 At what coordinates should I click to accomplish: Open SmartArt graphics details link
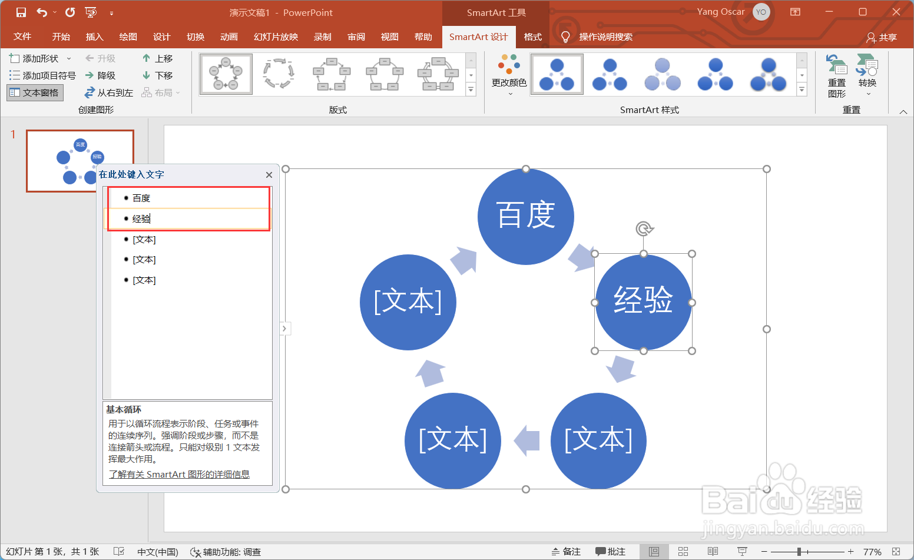tap(179, 474)
